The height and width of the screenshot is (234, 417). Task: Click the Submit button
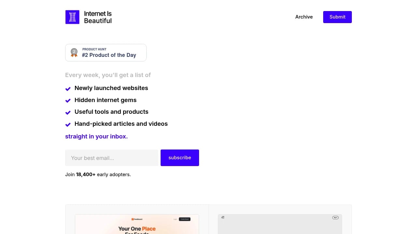[337, 17]
